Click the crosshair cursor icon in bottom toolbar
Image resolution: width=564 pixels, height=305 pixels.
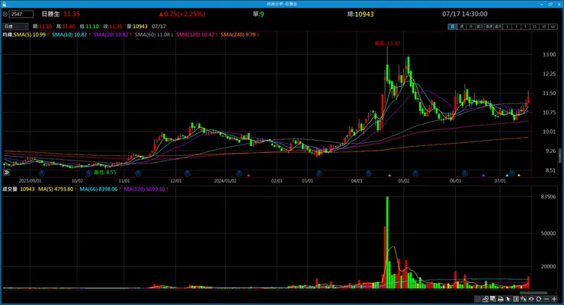(524, 299)
